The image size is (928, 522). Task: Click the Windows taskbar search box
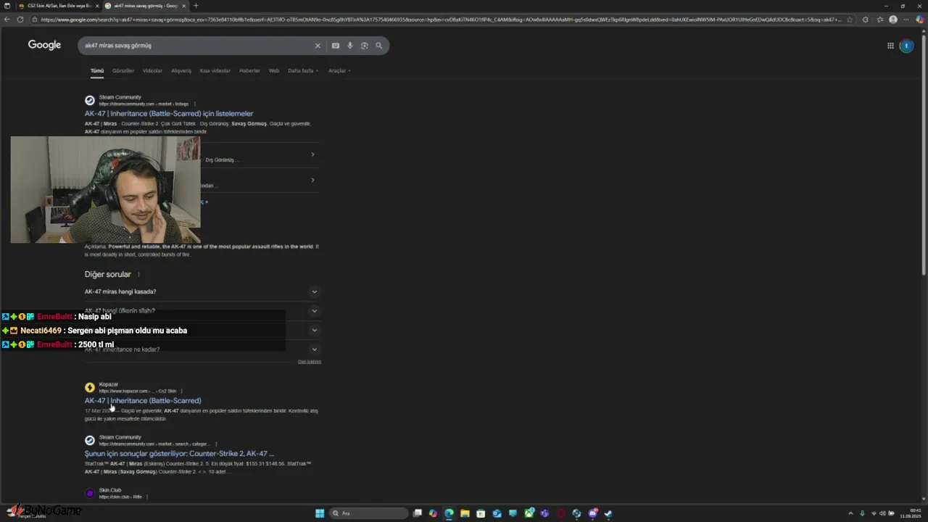368,513
